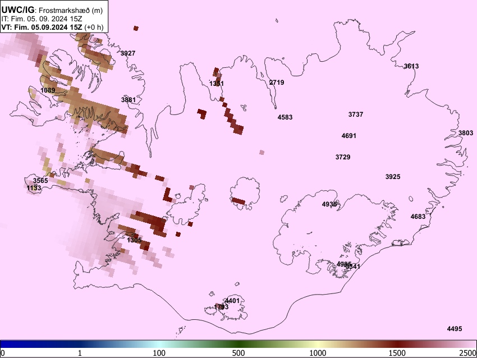Click the 3803 value on the east coast
The width and height of the screenshot is (477, 358).
(x=466, y=133)
